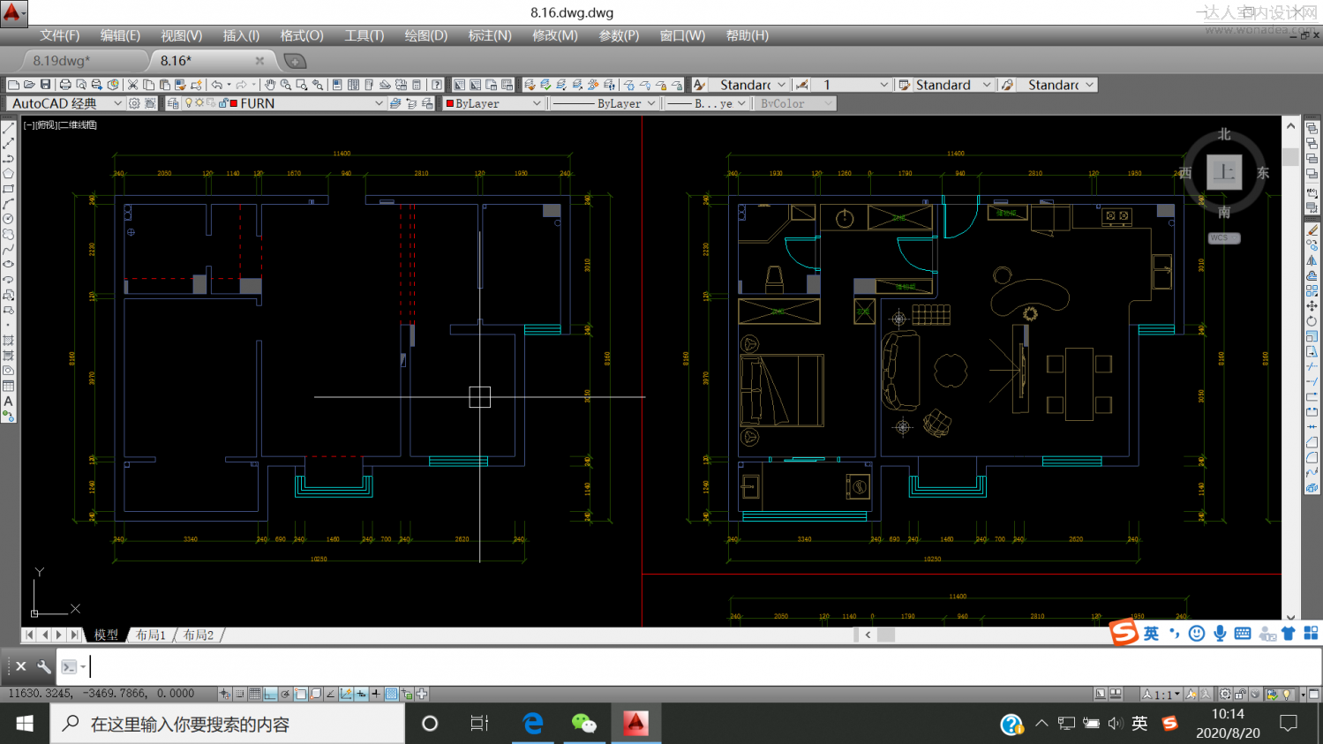The height and width of the screenshot is (744, 1323).
Task: Toggle FURN layer on/off lightbulb
Action: pyautogui.click(x=188, y=103)
